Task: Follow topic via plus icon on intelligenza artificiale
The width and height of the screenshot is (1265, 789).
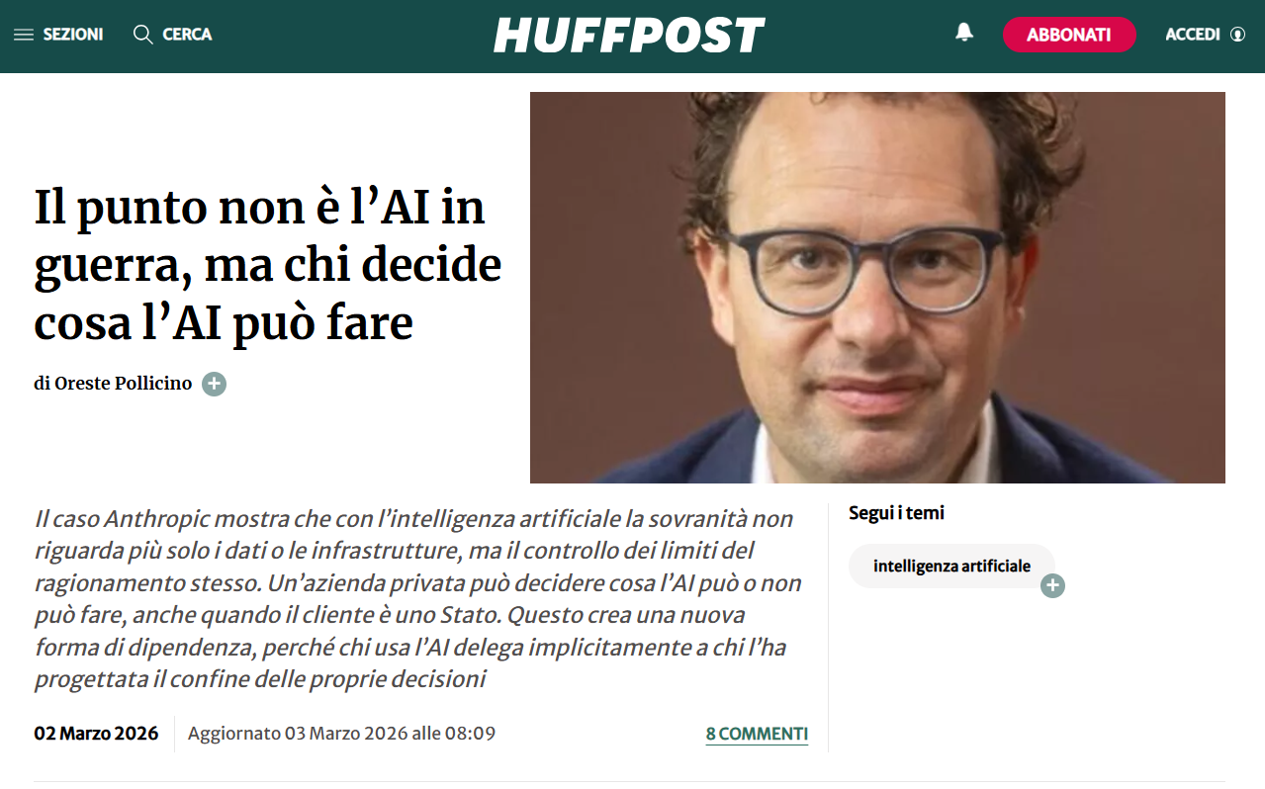Action: (x=1052, y=585)
